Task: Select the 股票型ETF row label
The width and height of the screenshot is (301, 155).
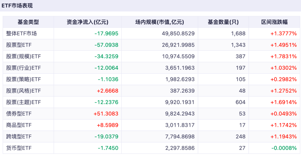Action: coord(19,45)
